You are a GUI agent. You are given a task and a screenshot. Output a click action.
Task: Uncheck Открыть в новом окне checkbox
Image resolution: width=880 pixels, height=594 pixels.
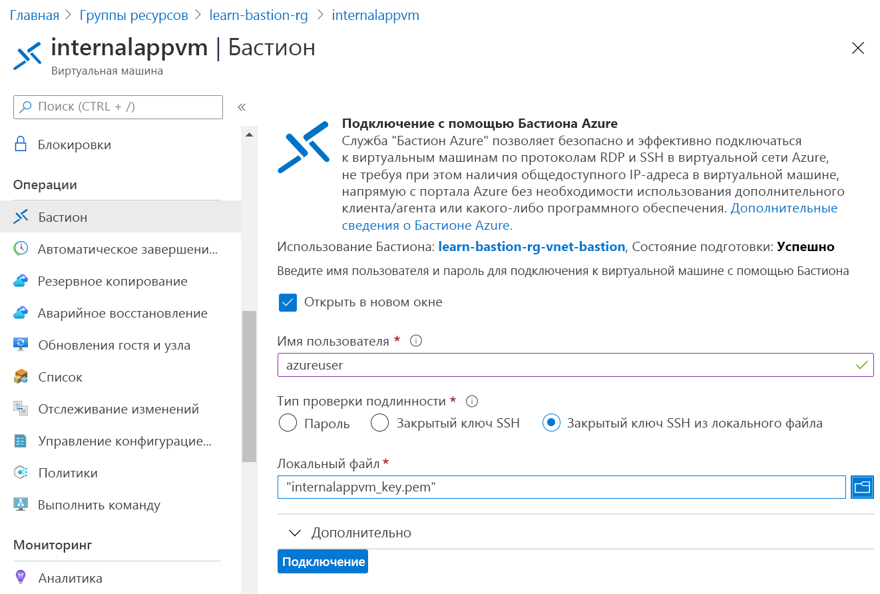[x=288, y=302]
